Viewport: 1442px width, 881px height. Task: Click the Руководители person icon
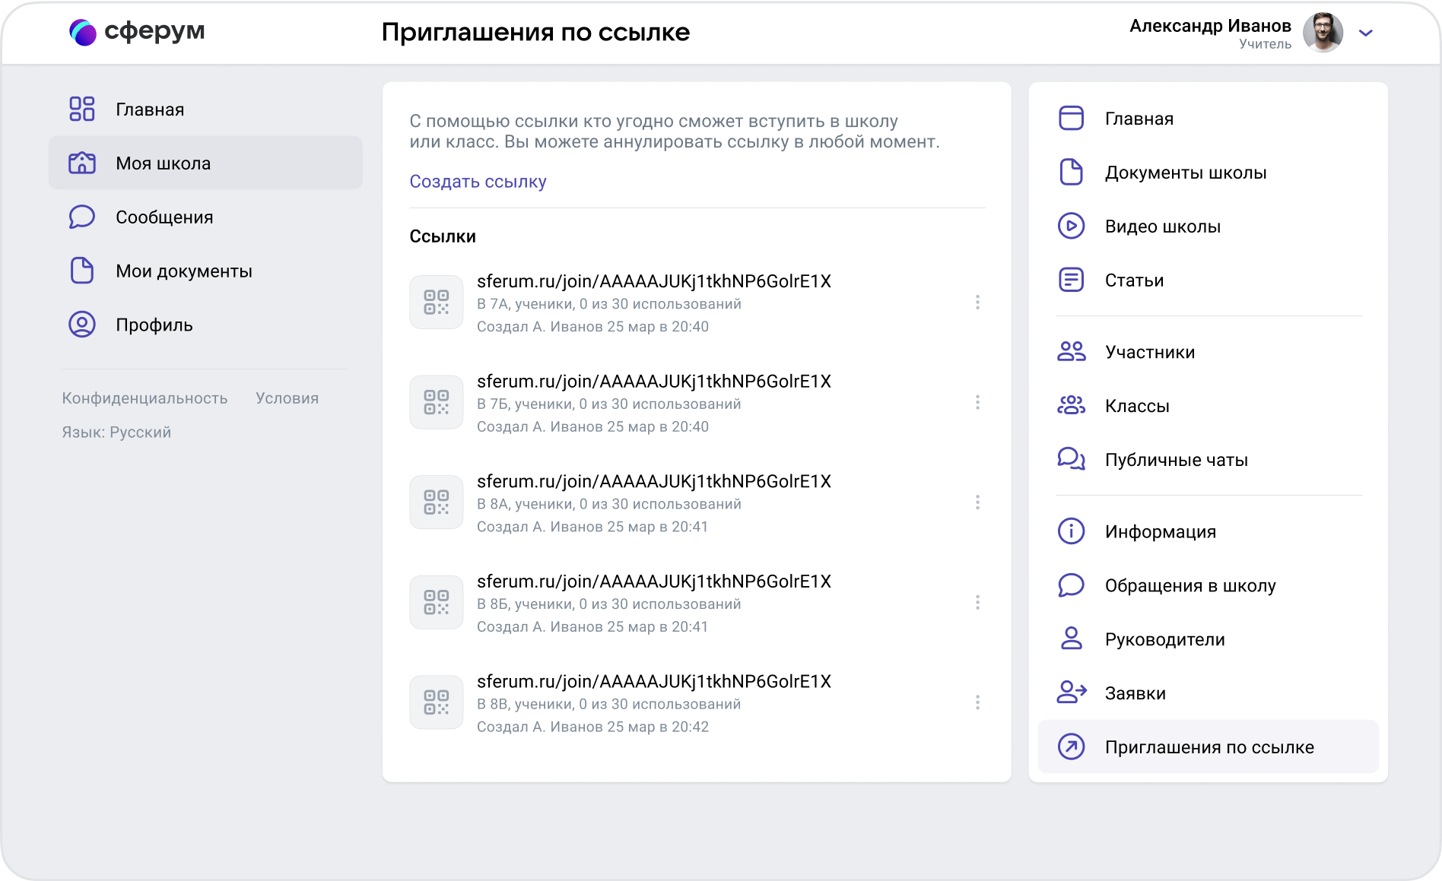coord(1071,639)
